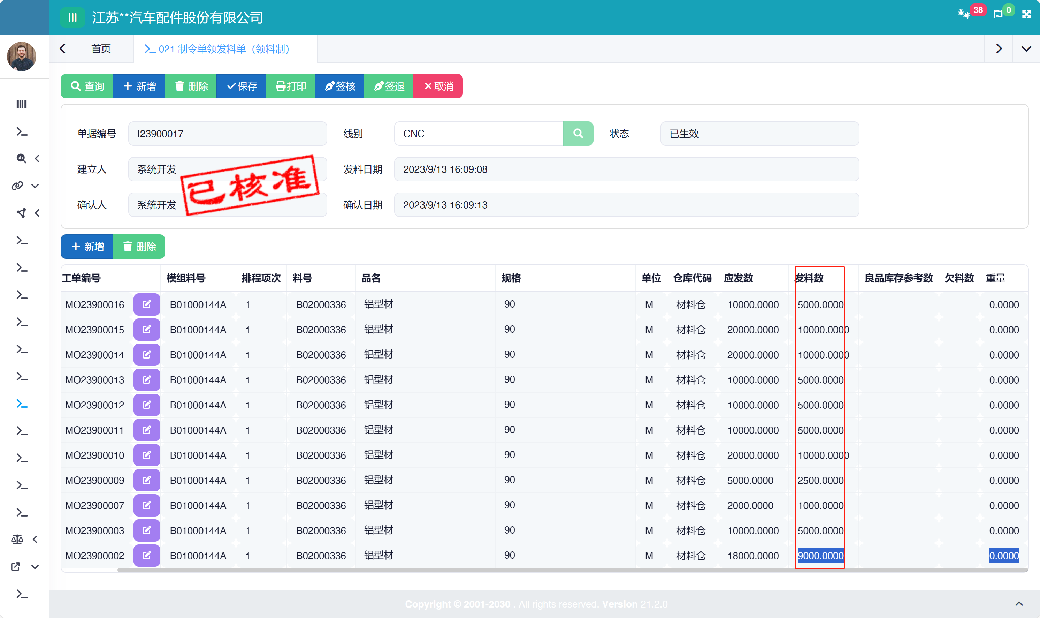
Task: Click 发料数 cell 2500.0000
Action: tap(820, 480)
